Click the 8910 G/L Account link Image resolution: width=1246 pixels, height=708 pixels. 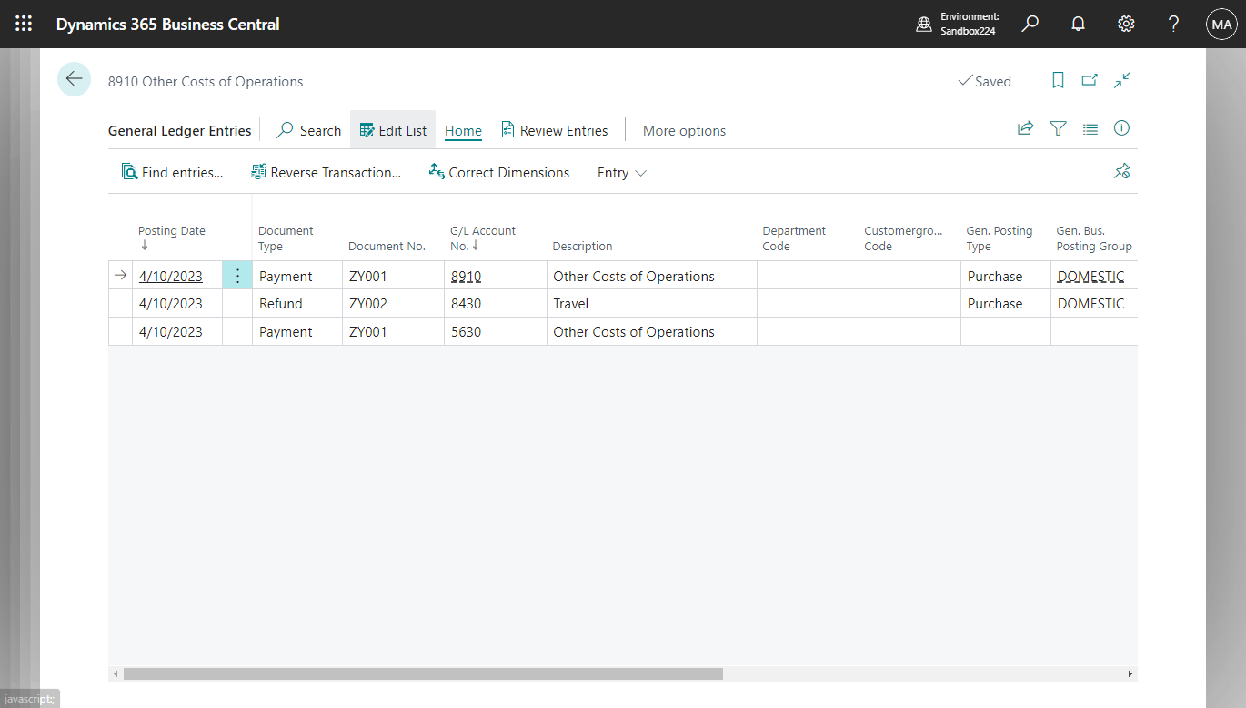(x=466, y=275)
